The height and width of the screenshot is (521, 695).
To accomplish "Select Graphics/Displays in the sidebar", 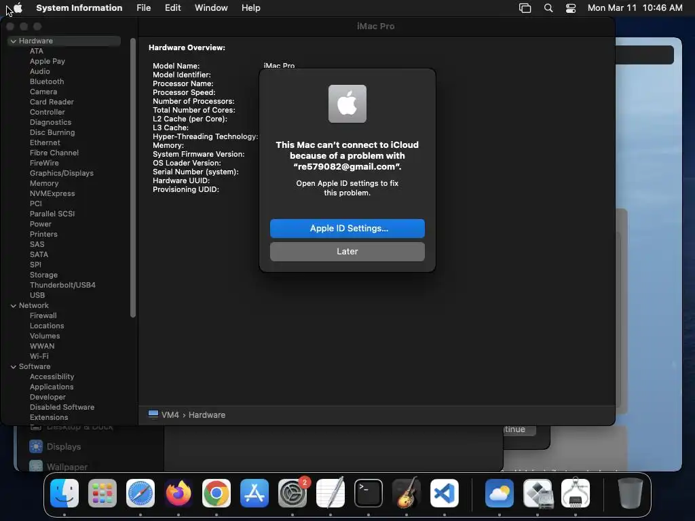I will pos(62,173).
